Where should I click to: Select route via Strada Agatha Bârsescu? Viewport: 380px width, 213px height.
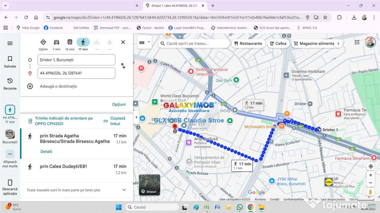click(76, 143)
